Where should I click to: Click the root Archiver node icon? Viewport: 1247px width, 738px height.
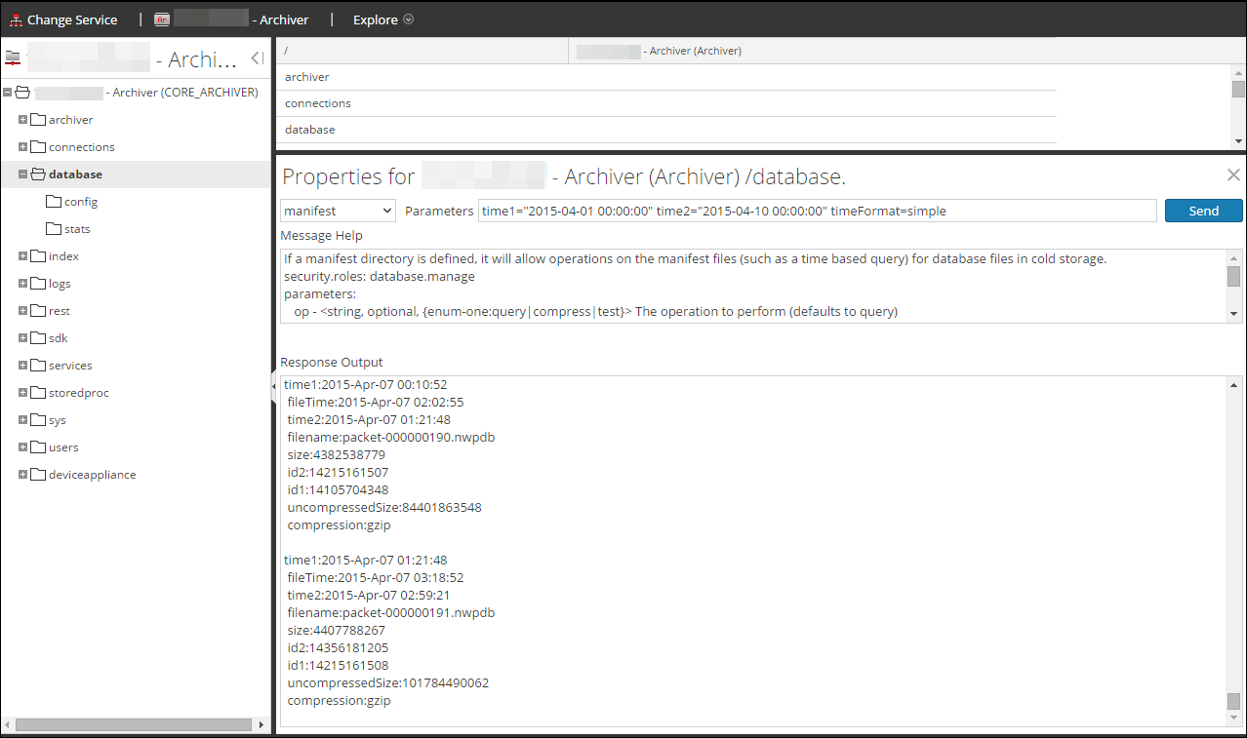(x=22, y=93)
